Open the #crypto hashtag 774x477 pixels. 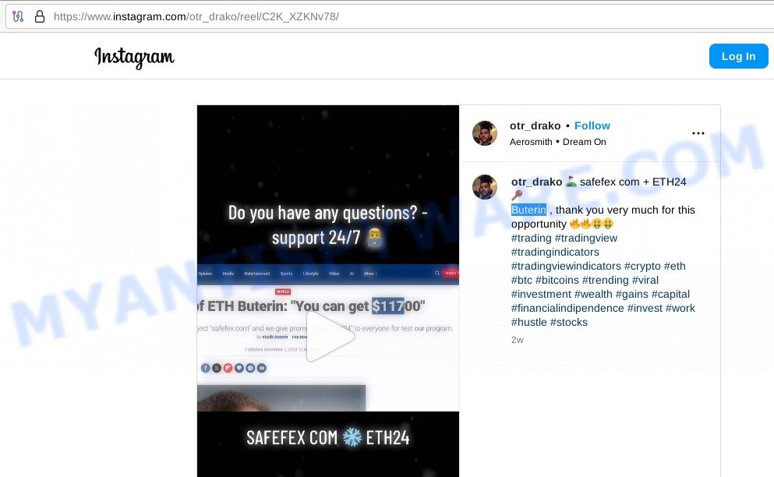click(x=642, y=266)
